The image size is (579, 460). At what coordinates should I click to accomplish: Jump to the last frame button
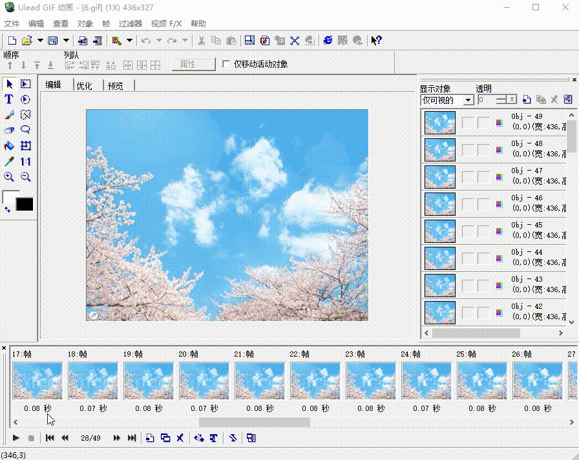click(132, 438)
